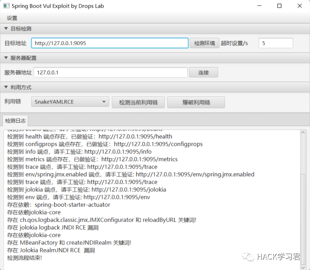Close the Spring Boot Vul Exploit window
This screenshot has width=310, height=270.
point(300,6)
